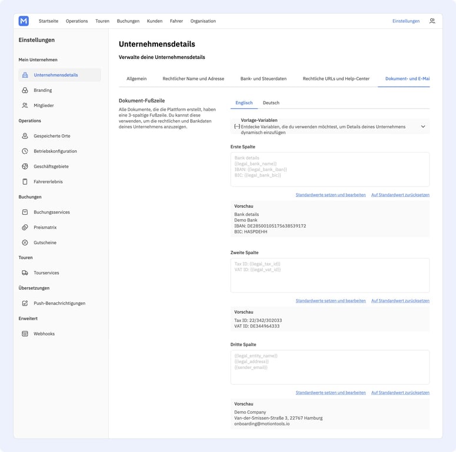Open Gutscheine label in sidebar

coord(45,242)
